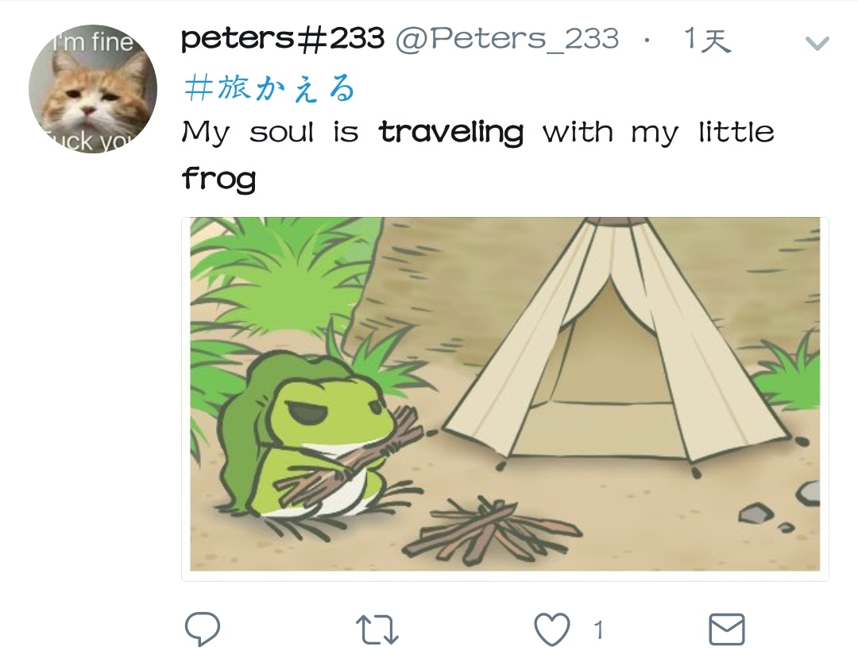The image size is (858, 662).
Task: Like the tweet with the heart icon
Action: pyautogui.click(x=551, y=630)
